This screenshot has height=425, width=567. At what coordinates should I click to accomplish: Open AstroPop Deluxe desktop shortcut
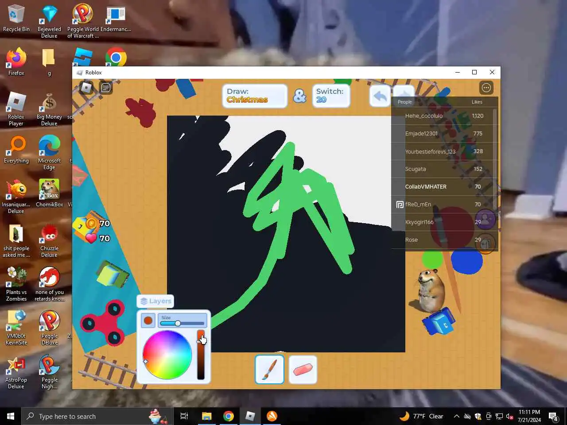[16, 372]
